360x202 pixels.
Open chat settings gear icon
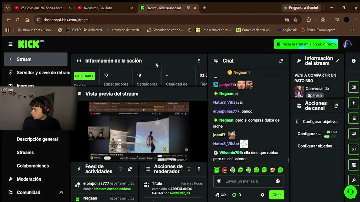coord(262,195)
